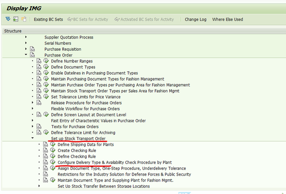Open documentation icon for Define Number Ranges

point(39,61)
